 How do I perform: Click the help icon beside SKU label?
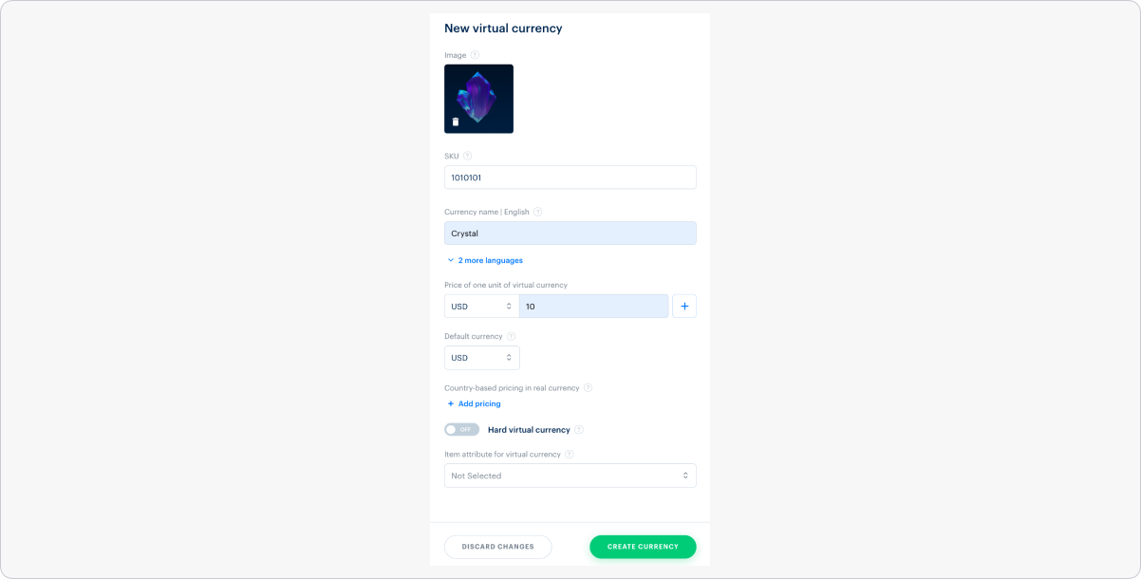(x=467, y=156)
